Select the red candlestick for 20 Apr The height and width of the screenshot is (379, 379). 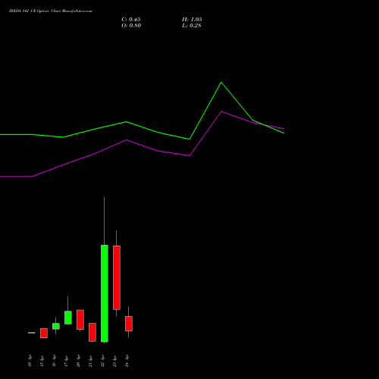point(80,320)
